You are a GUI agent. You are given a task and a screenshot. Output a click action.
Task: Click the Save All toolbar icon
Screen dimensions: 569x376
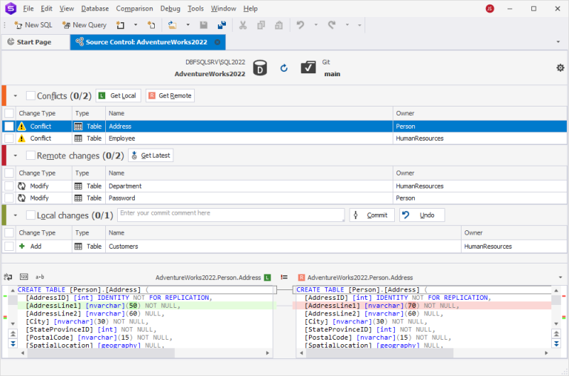point(222,25)
